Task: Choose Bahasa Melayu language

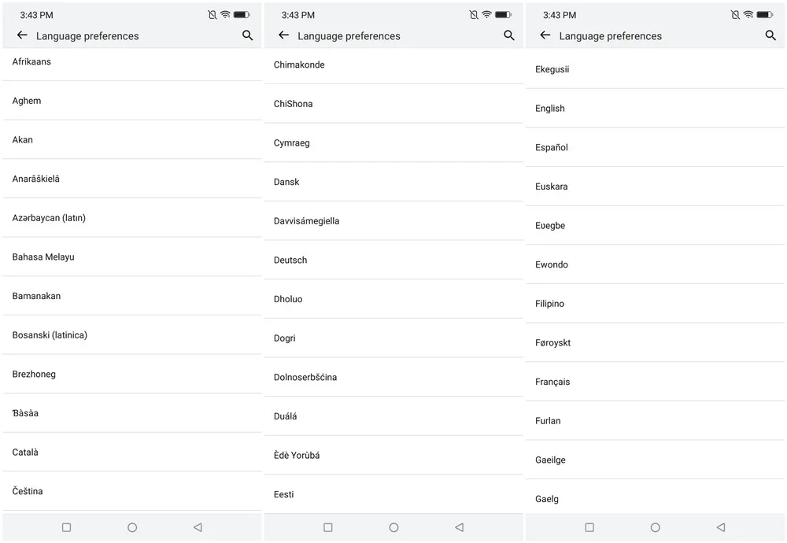Action: [43, 257]
